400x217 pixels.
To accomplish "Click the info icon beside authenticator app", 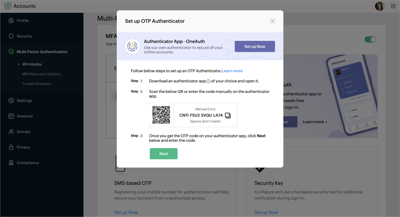I will [x=208, y=81].
